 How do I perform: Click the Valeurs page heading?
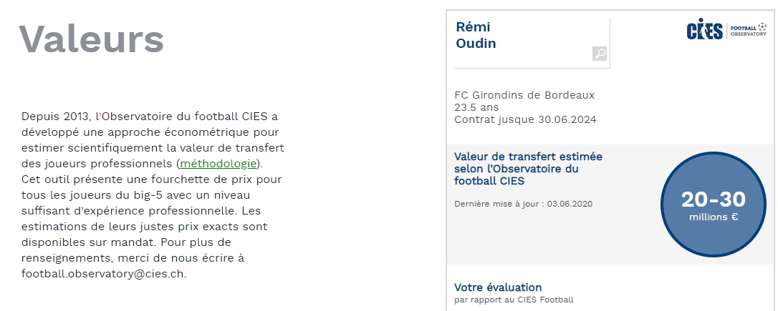coord(91,39)
